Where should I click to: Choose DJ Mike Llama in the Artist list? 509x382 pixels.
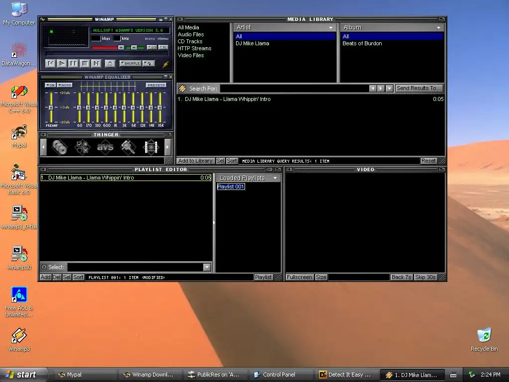pyautogui.click(x=253, y=44)
